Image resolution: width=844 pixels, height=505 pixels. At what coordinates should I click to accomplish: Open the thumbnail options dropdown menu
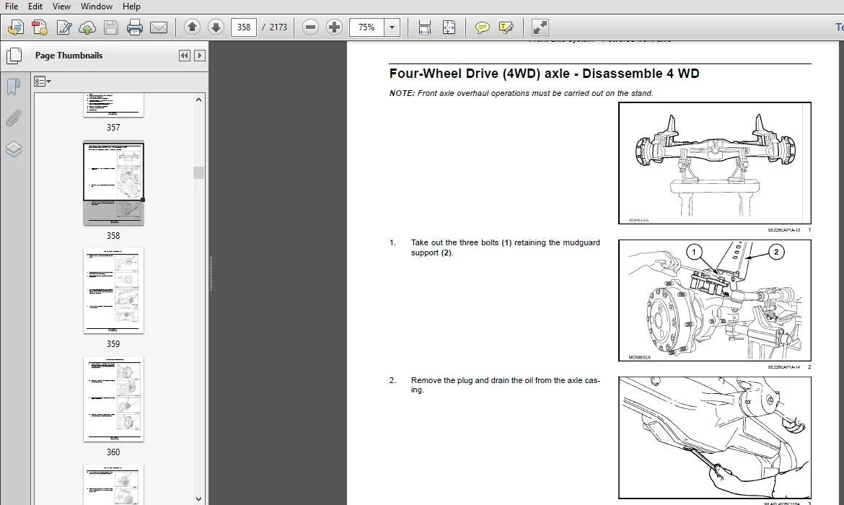43,82
